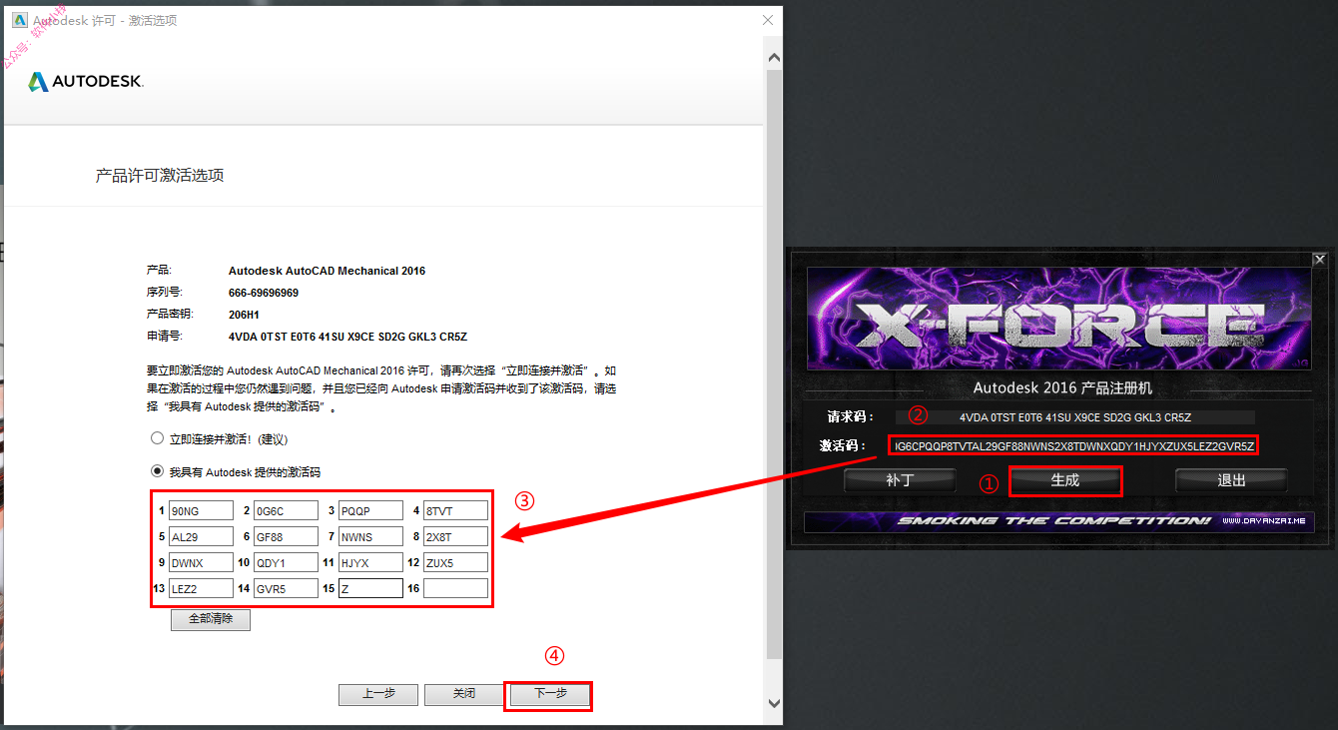
Task: Click the serial number 666-69696969
Action: click(264, 293)
